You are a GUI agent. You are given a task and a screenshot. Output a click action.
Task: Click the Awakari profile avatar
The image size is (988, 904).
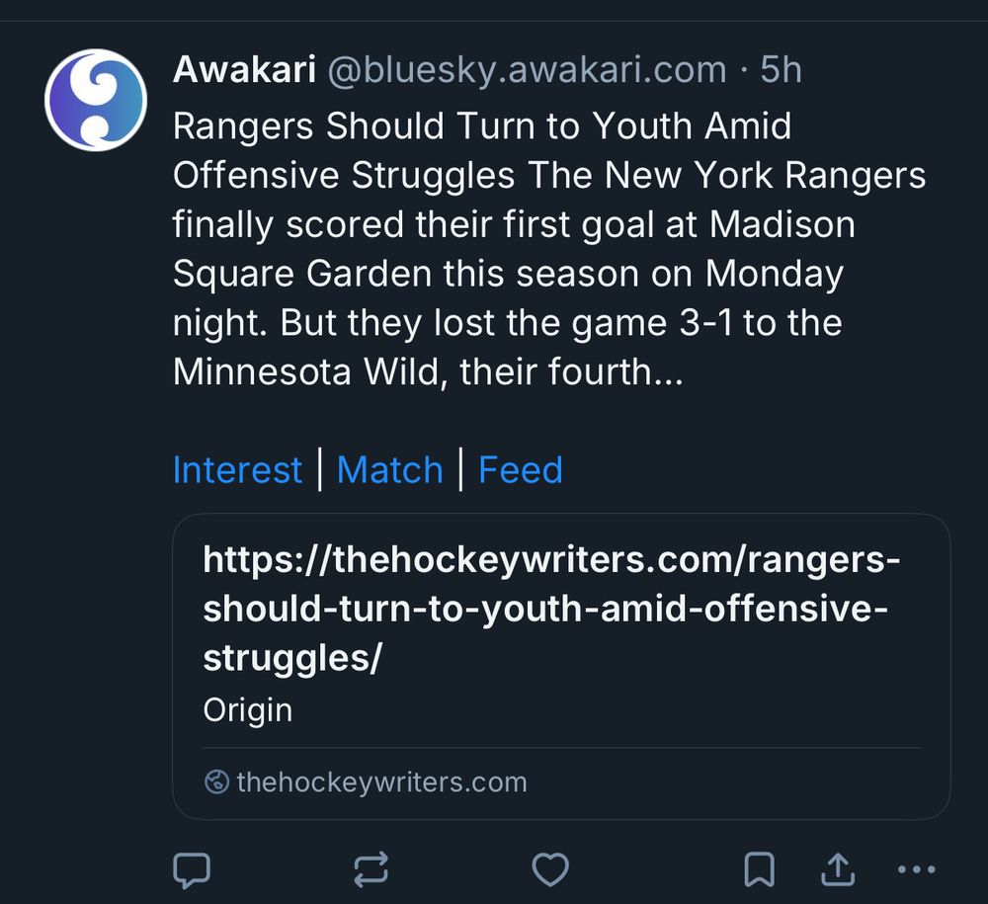click(96, 100)
